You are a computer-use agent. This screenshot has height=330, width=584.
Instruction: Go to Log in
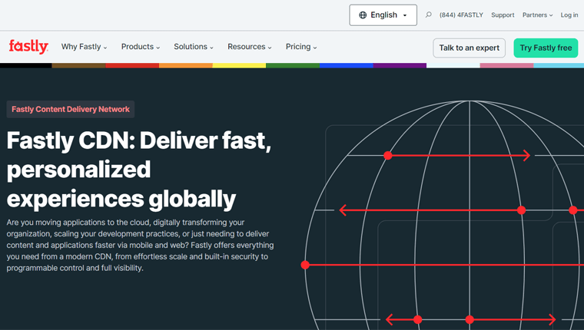click(x=569, y=15)
